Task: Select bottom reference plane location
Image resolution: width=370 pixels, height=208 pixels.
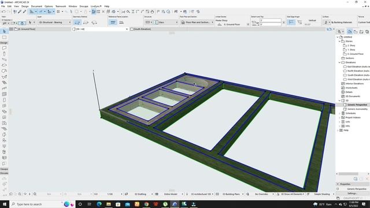Action: [x=121, y=23]
